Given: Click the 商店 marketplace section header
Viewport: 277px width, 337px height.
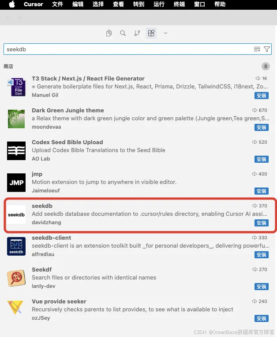Looking at the screenshot, I should pyautogui.click(x=8, y=66).
